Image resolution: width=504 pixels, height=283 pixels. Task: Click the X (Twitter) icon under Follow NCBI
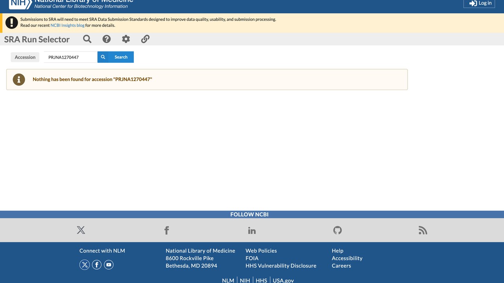click(x=81, y=230)
